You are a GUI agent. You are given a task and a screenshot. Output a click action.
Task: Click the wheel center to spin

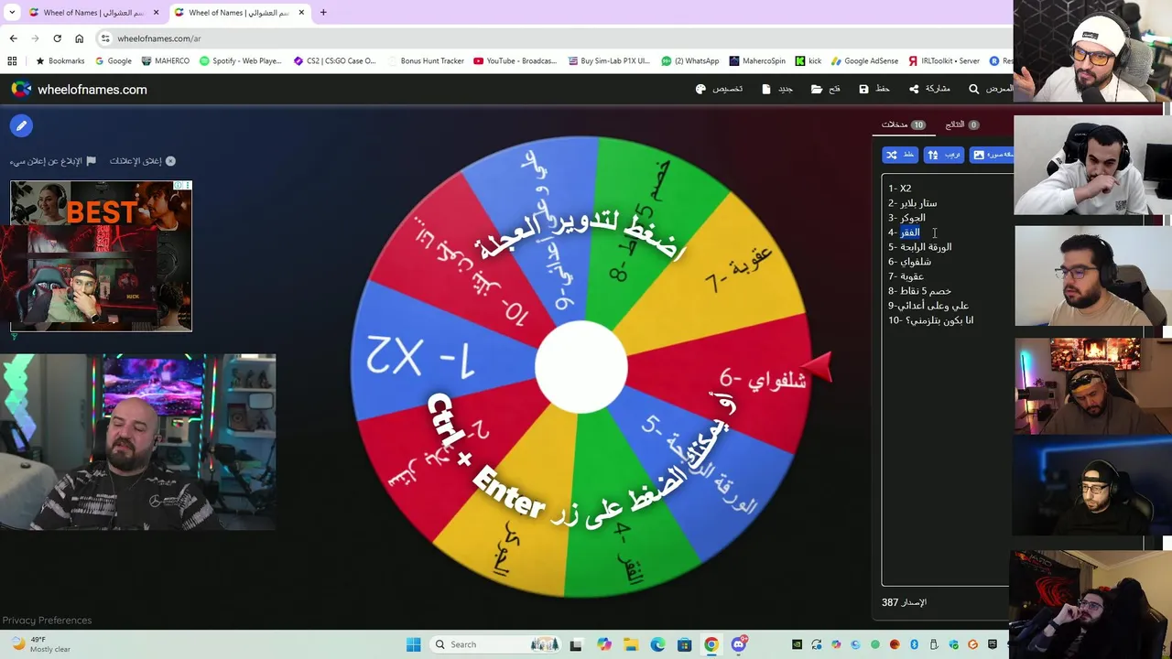pos(581,367)
